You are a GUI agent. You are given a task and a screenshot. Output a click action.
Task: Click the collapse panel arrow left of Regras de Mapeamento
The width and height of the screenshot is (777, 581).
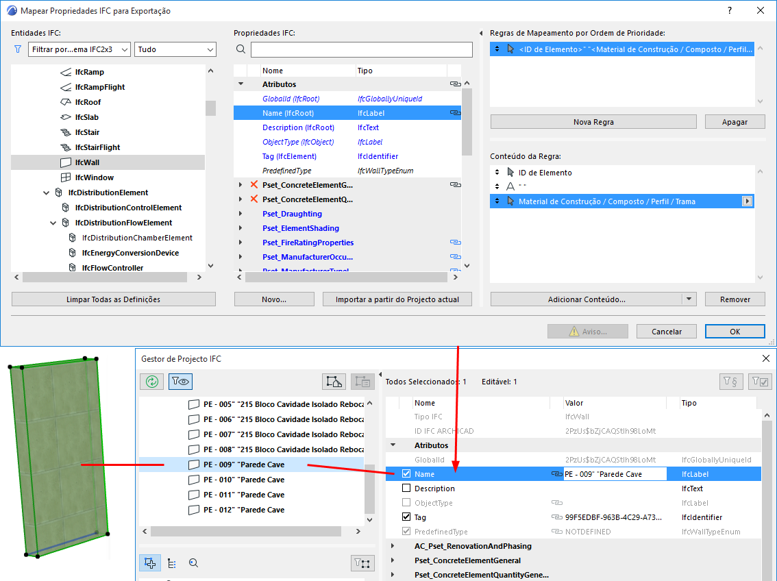[x=481, y=33]
